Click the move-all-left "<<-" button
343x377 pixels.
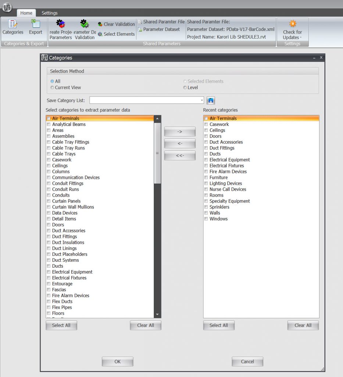[x=180, y=155]
